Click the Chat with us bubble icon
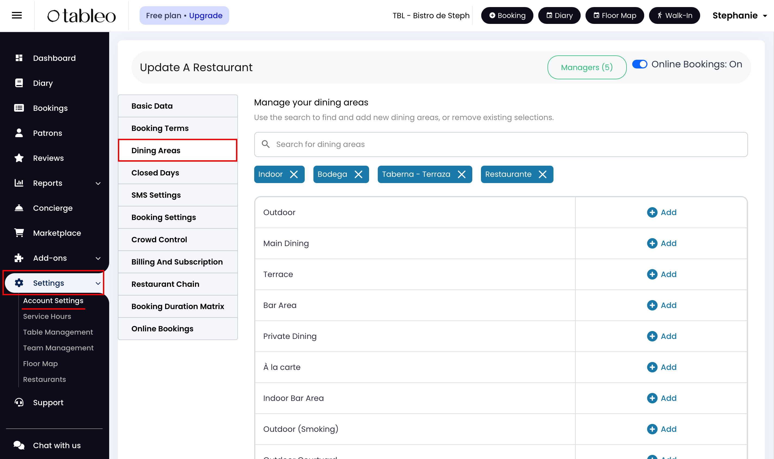 coord(19,445)
